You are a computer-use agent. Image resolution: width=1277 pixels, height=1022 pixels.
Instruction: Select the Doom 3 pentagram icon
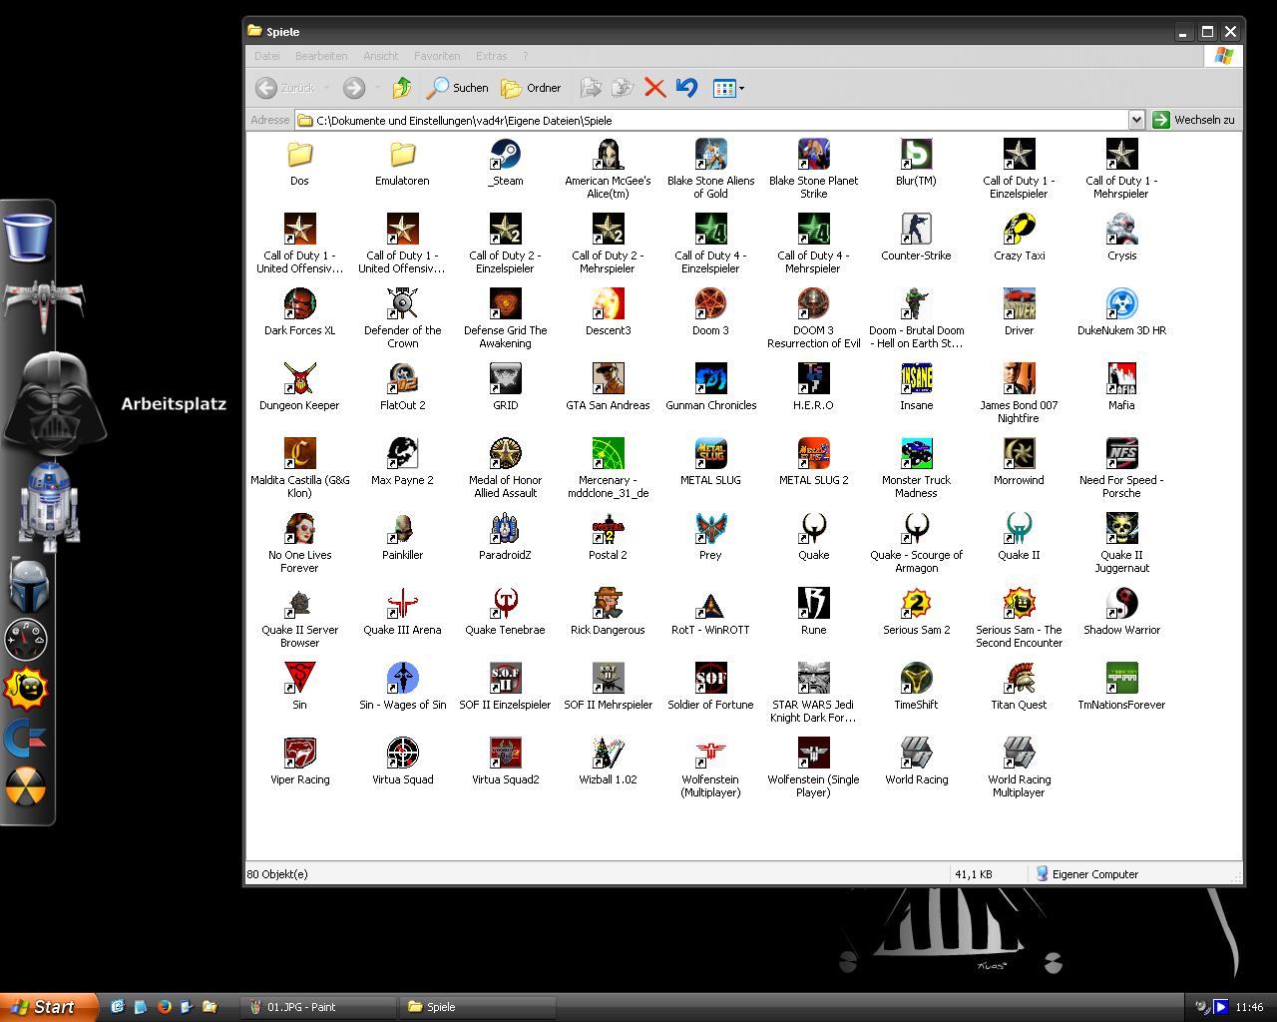point(710,304)
